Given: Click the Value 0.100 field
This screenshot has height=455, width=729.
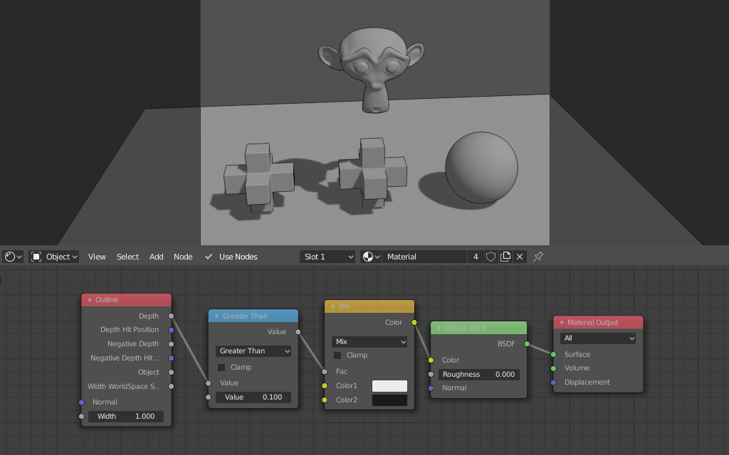Looking at the screenshot, I should point(253,397).
